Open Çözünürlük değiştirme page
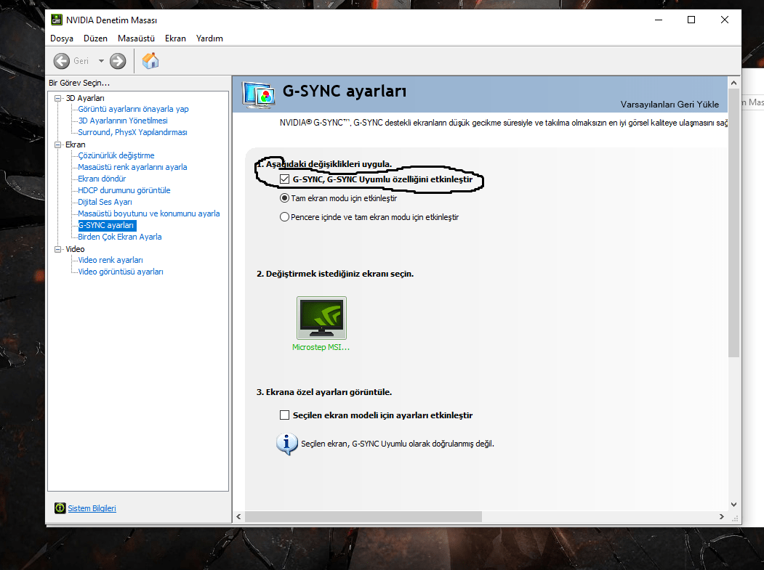 click(116, 155)
